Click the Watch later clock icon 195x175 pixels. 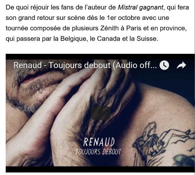[164, 65]
